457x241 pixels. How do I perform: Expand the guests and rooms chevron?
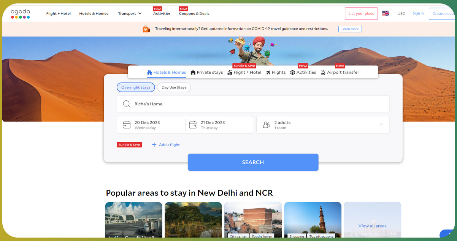coord(381,125)
